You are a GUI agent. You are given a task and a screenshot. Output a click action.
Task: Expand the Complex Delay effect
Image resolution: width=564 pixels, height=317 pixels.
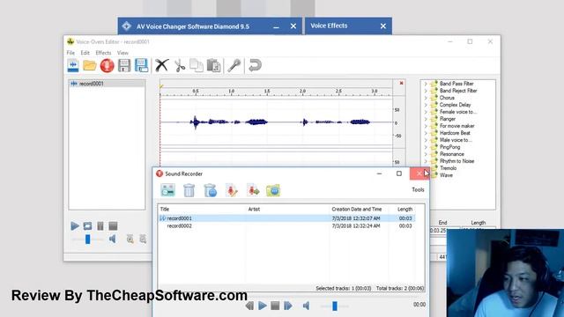pyautogui.click(x=426, y=105)
